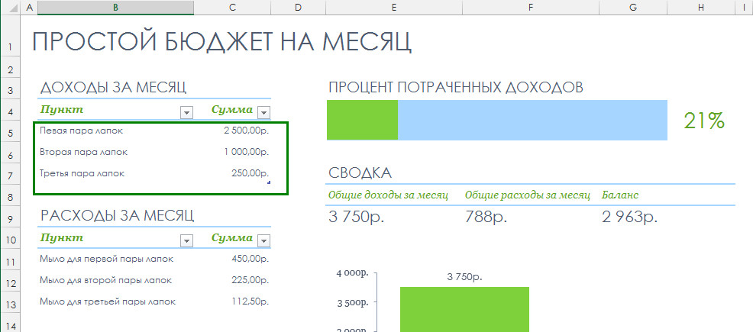Select the 3 750р. total income value
Image resolution: width=753 pixels, height=332 pixels.
coord(357,218)
